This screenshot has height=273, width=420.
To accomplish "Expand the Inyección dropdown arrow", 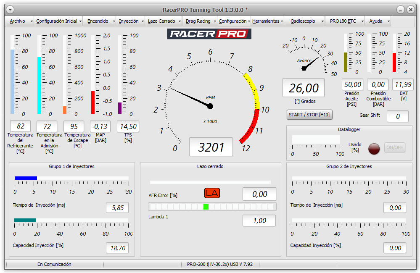I will (143, 21).
